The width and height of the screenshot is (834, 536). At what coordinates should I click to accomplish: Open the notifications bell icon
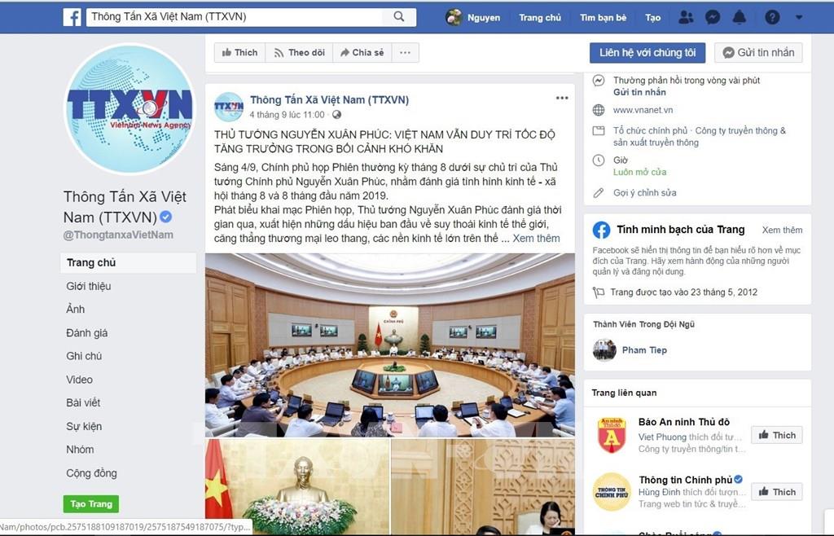(x=740, y=17)
